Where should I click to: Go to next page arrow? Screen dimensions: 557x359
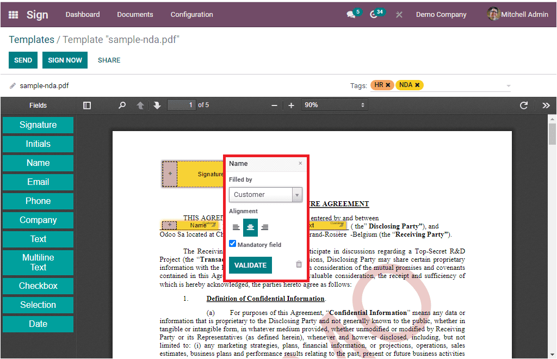click(x=157, y=106)
